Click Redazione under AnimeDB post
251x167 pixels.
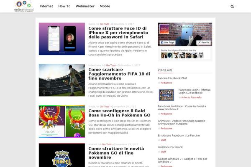(x=166, y=128)
